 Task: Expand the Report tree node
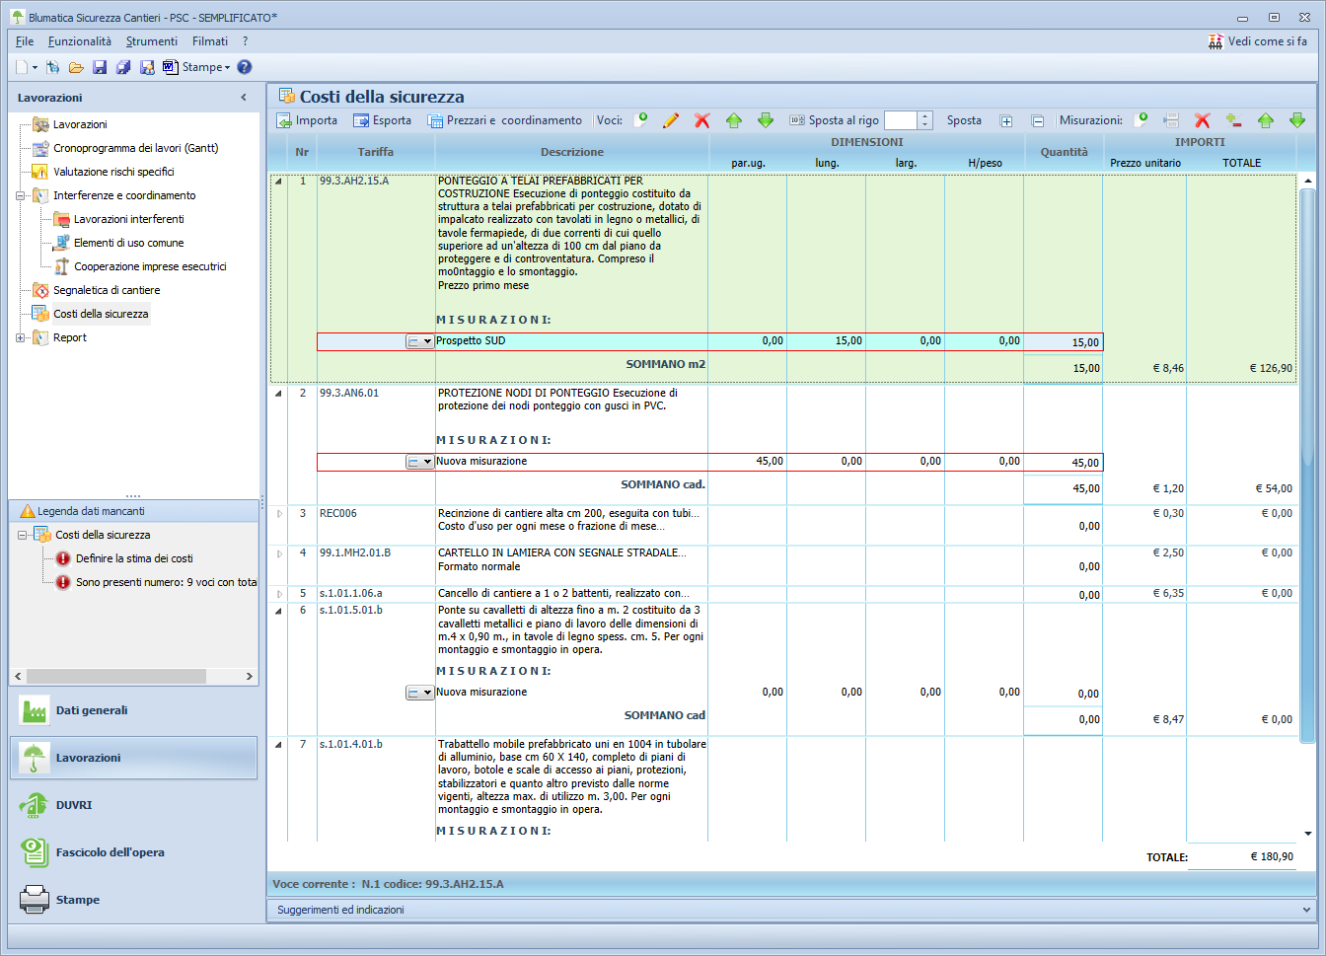[19, 337]
